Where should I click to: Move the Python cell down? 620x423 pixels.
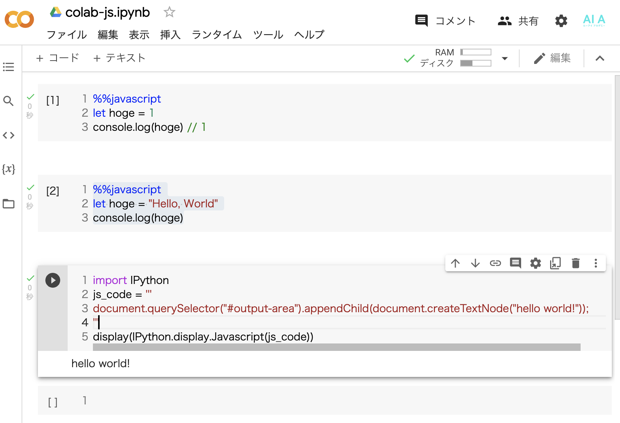475,263
